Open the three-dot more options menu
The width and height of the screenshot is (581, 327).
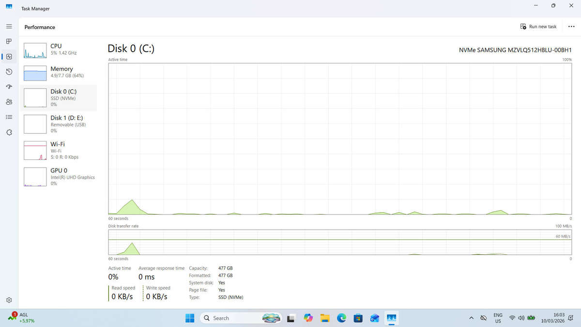pyautogui.click(x=571, y=27)
